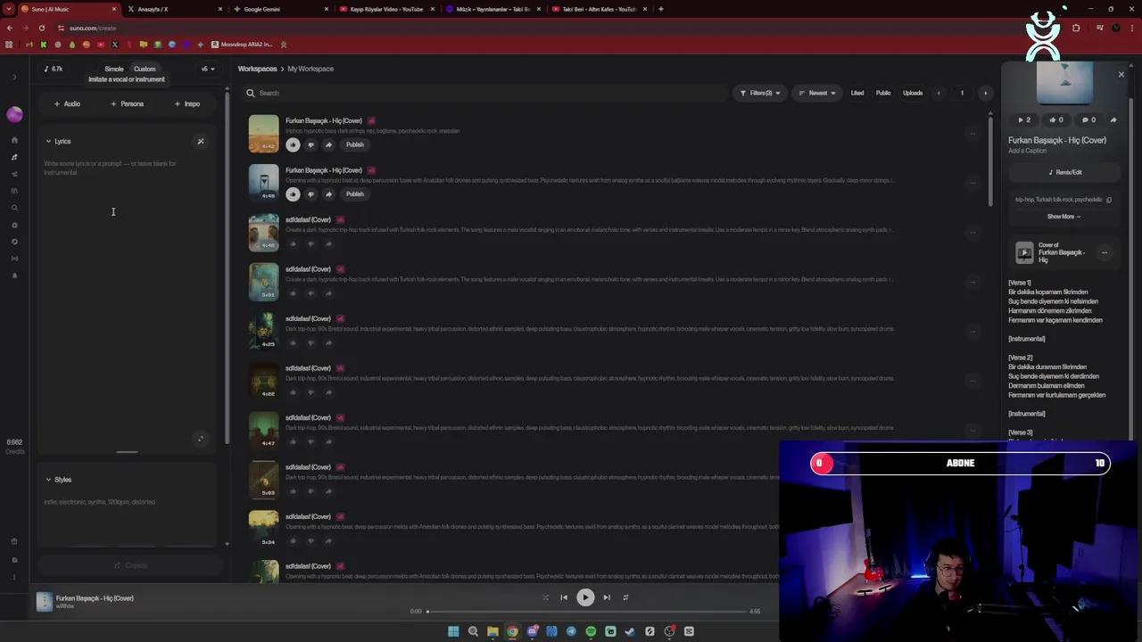Open the Radio icon in the left sidebar
The width and height of the screenshot is (1142, 642).
click(x=14, y=259)
